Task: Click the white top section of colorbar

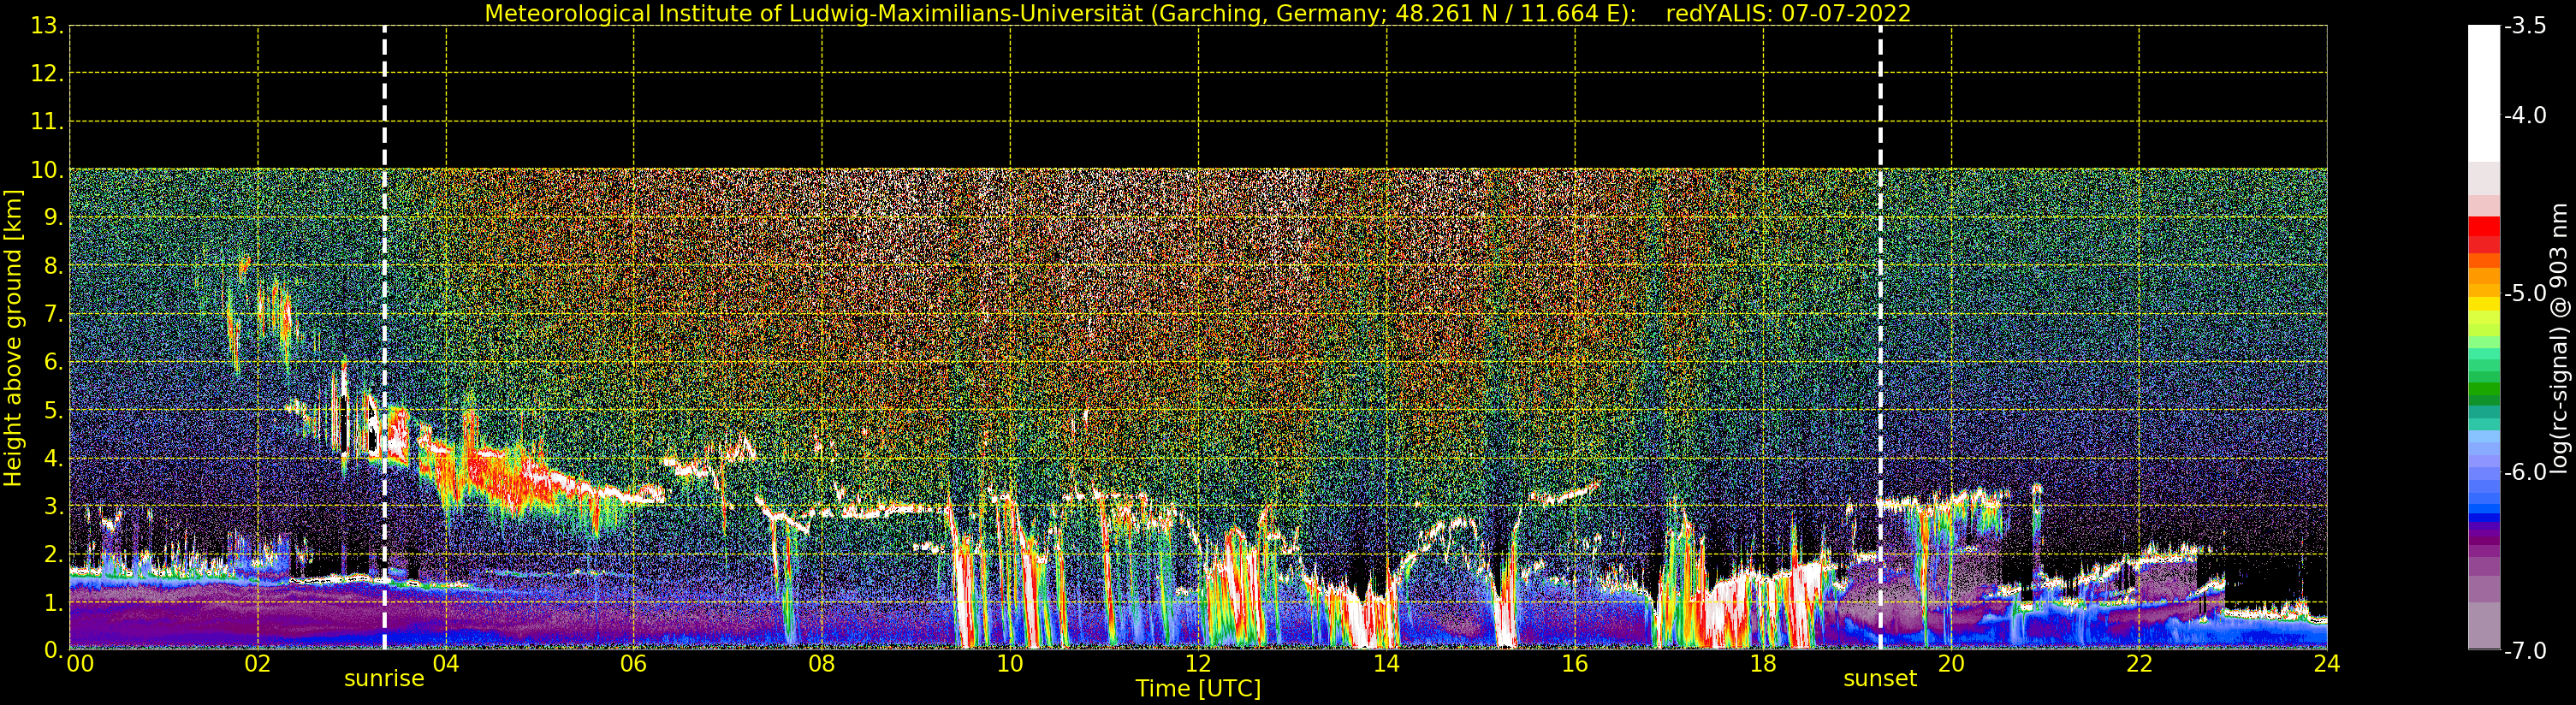Action: (2484, 93)
